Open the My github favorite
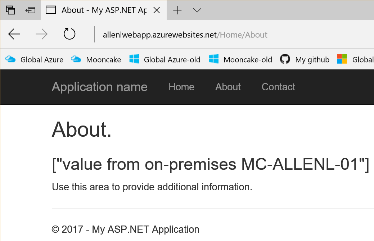This screenshot has height=241, width=374. pyautogui.click(x=305, y=60)
